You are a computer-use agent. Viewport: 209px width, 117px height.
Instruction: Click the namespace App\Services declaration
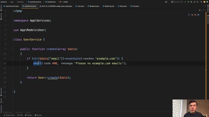(x=32, y=20)
